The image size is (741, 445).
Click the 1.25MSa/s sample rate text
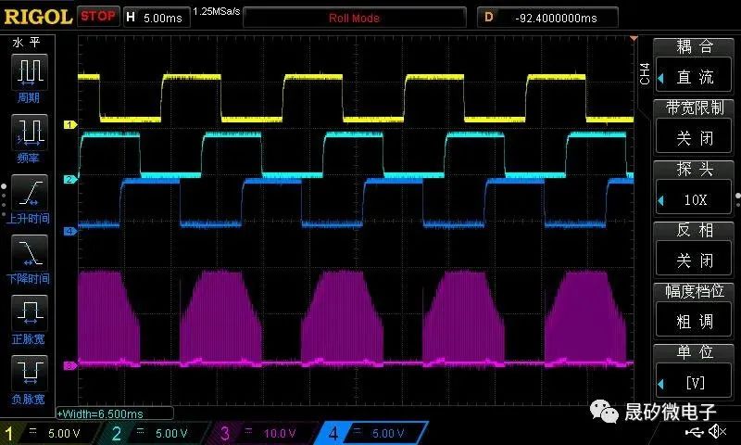pyautogui.click(x=217, y=11)
